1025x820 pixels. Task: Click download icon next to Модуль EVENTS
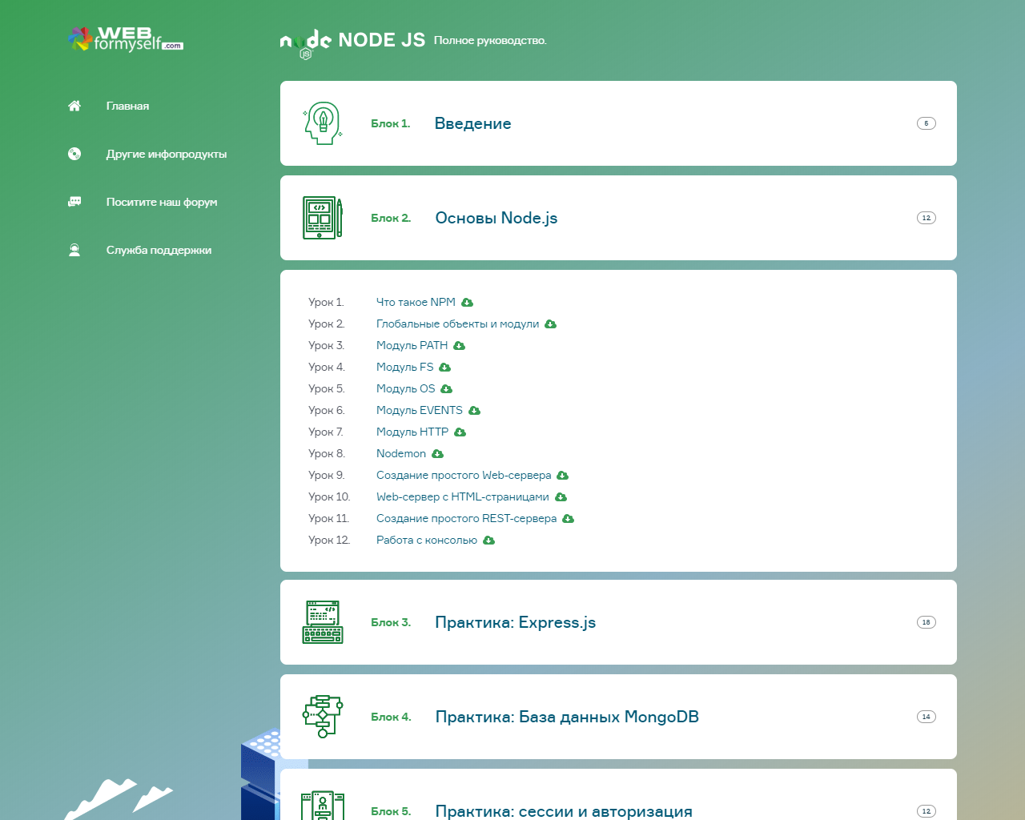475,411
